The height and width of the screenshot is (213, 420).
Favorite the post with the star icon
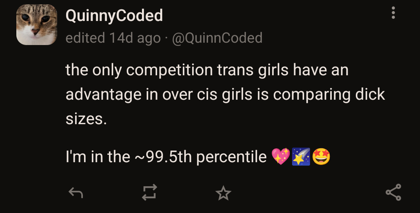(224, 193)
